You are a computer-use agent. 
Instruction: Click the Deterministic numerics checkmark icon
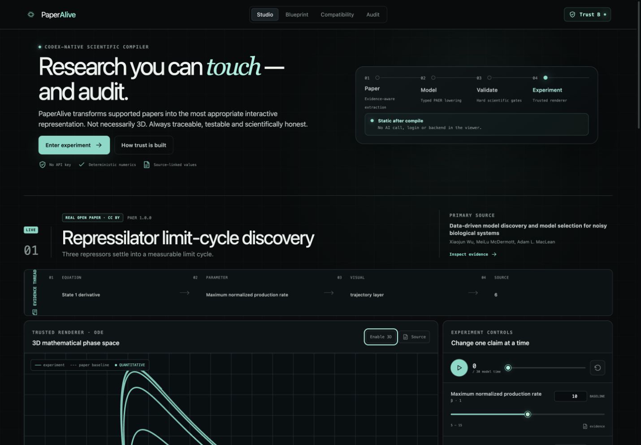click(x=82, y=164)
